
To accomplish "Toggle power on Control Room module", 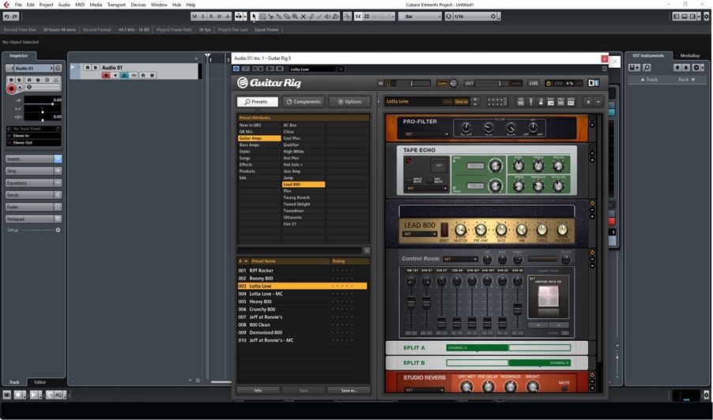I will point(592,253).
